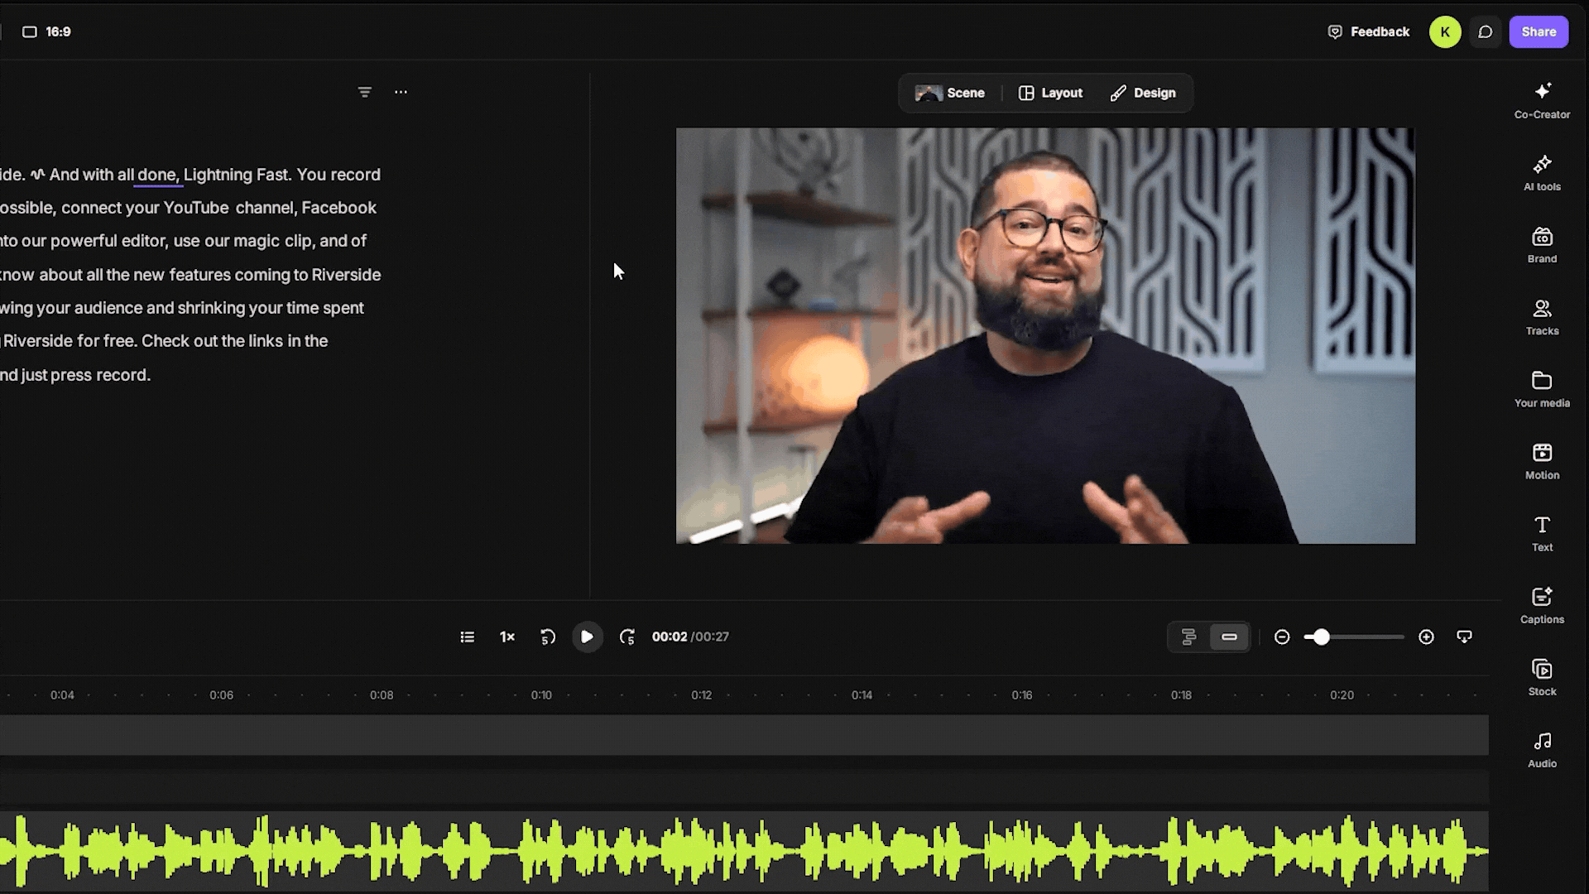Open the Motion panel
The height and width of the screenshot is (894, 1589).
1542,461
